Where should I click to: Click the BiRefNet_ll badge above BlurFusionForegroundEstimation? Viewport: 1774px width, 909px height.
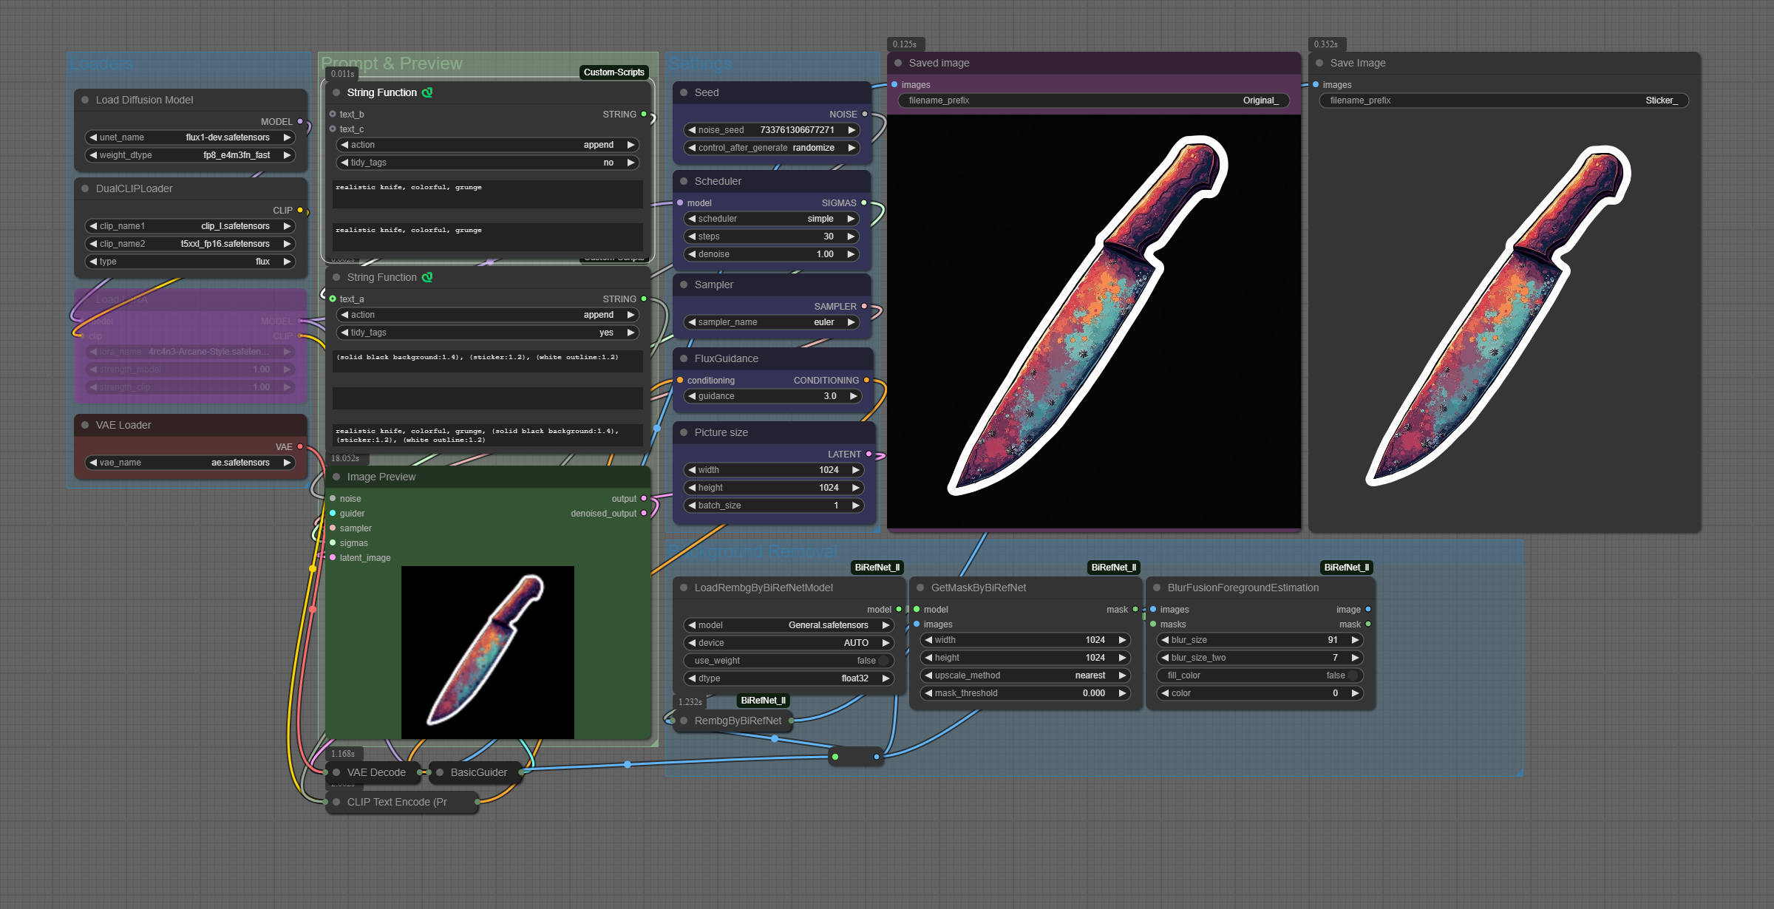(1346, 568)
